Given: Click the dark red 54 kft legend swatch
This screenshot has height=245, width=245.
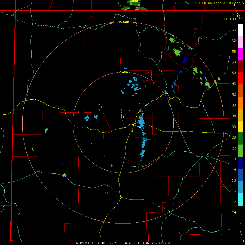Looking at the screenshot, I should tap(240, 66).
